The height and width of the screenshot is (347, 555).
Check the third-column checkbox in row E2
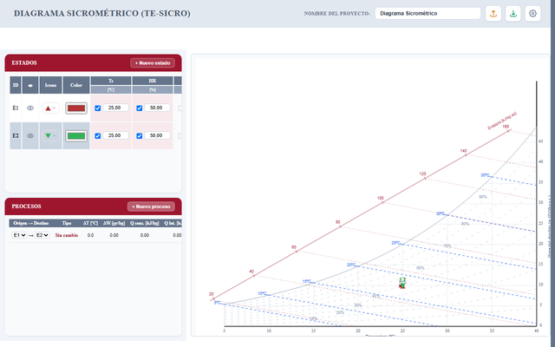click(x=180, y=136)
